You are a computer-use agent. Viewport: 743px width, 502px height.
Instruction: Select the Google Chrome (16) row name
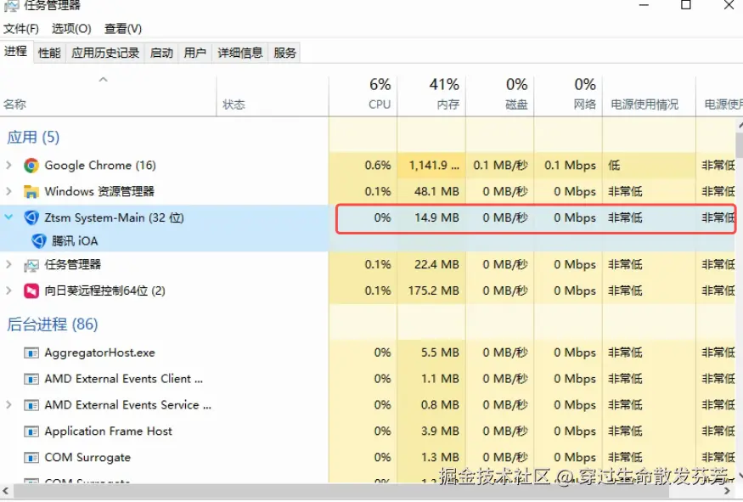[x=100, y=166]
